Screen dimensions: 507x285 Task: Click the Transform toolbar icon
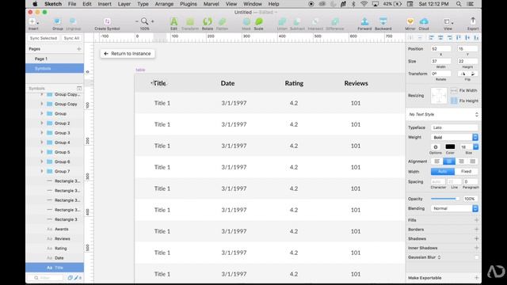(190, 21)
